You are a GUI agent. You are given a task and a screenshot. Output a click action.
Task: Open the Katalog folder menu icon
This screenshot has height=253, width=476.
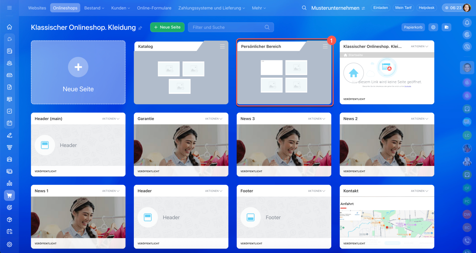click(x=222, y=46)
